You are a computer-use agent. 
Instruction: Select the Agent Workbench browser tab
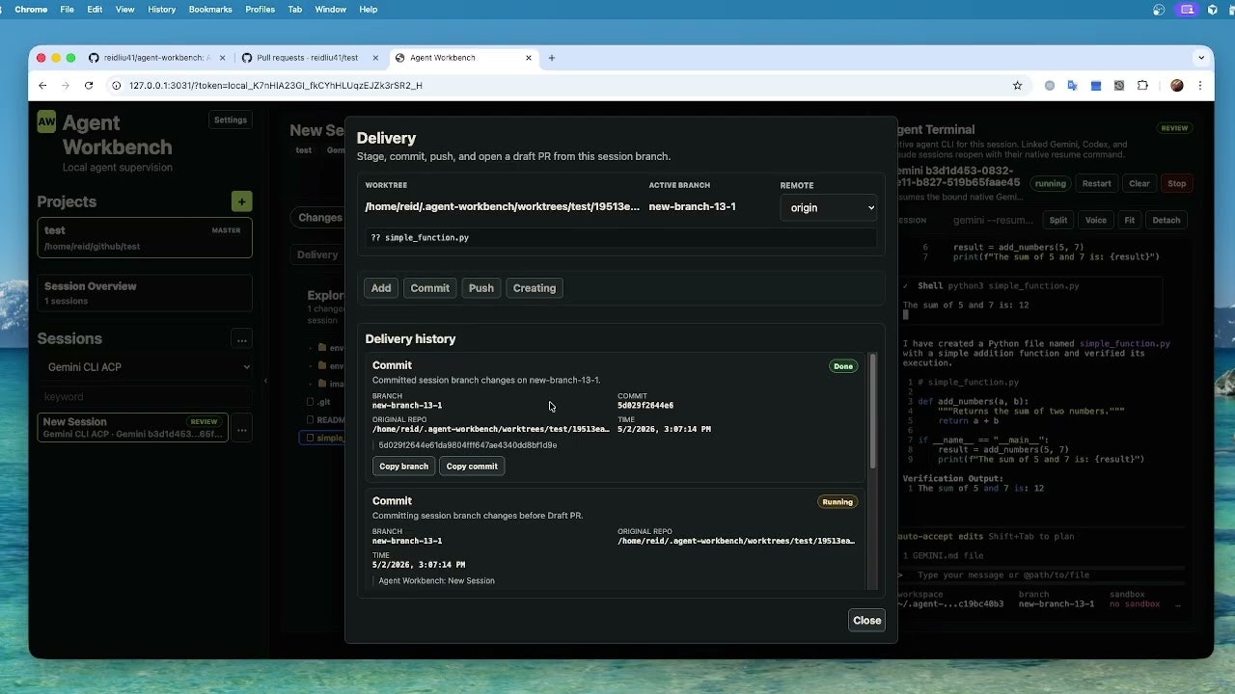(x=463, y=58)
